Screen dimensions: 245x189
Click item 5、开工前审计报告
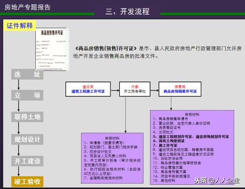tap(112, 162)
